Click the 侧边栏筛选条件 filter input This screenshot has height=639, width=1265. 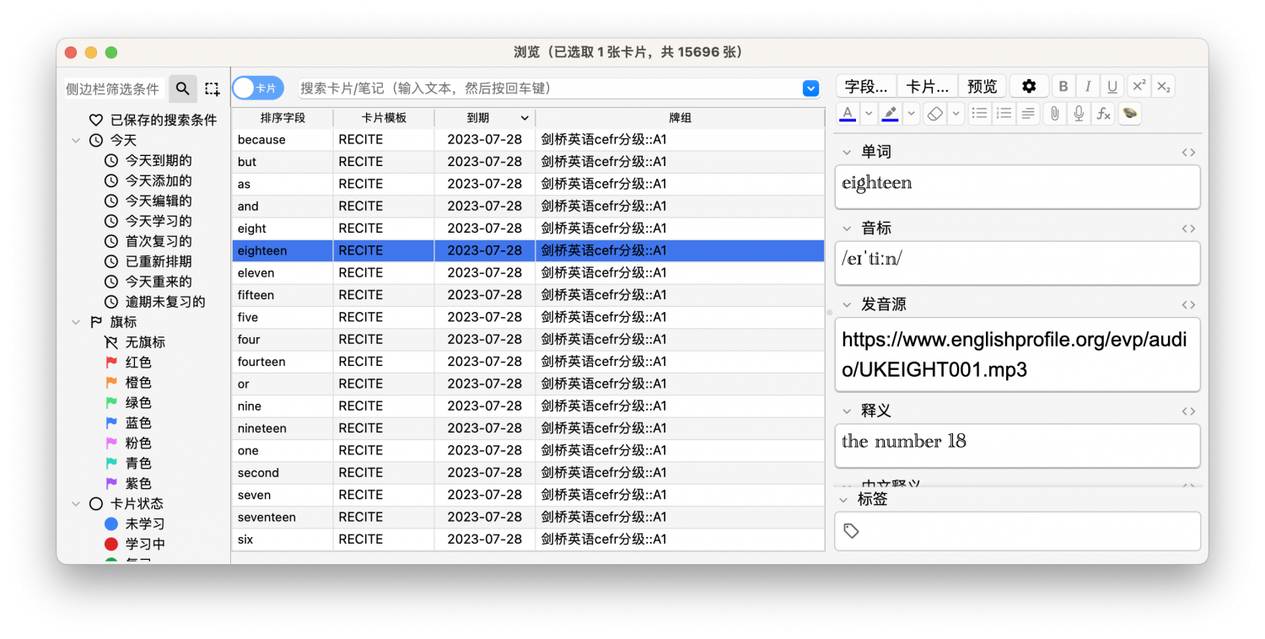click(x=115, y=89)
